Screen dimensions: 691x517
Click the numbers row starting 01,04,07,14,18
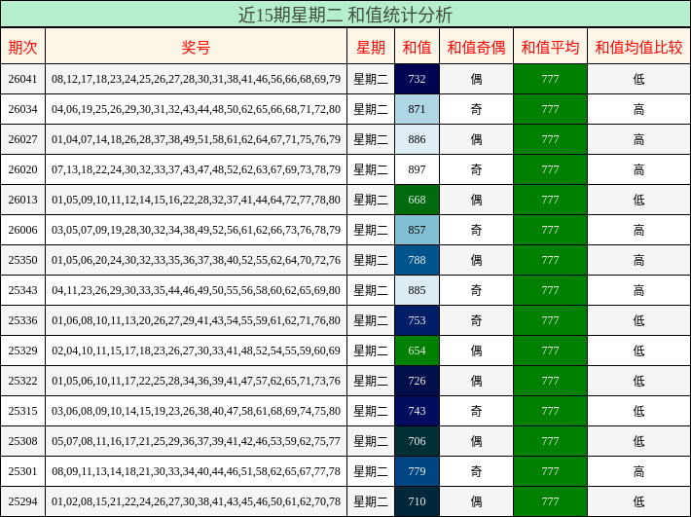[x=196, y=139]
